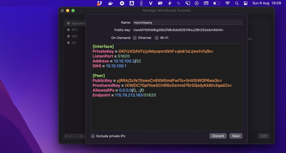Click the tag-shaped menu bar icon
The height and width of the screenshot is (153, 286).
[x=188, y=3]
